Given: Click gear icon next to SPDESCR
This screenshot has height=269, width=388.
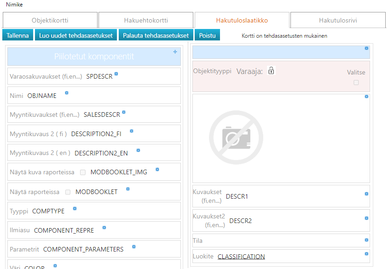Looking at the screenshot, I should [x=116, y=74].
